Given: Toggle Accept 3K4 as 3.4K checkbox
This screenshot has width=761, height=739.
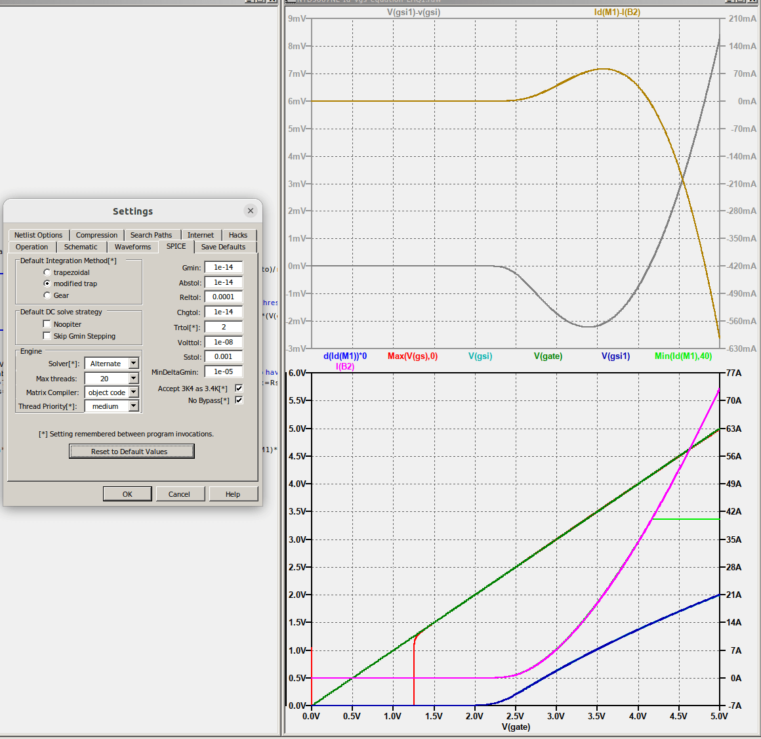Looking at the screenshot, I should point(239,388).
